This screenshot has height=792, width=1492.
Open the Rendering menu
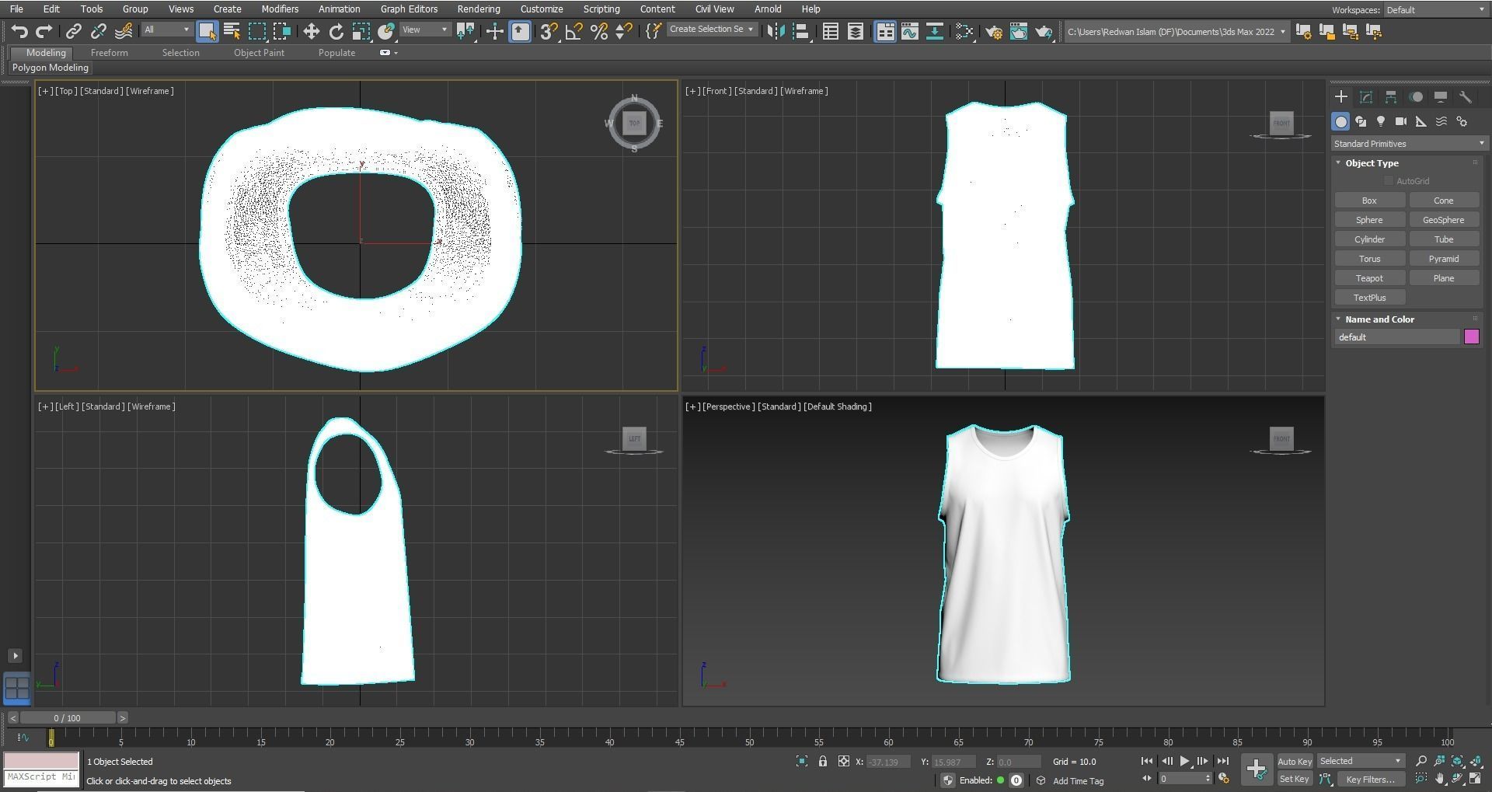click(478, 9)
